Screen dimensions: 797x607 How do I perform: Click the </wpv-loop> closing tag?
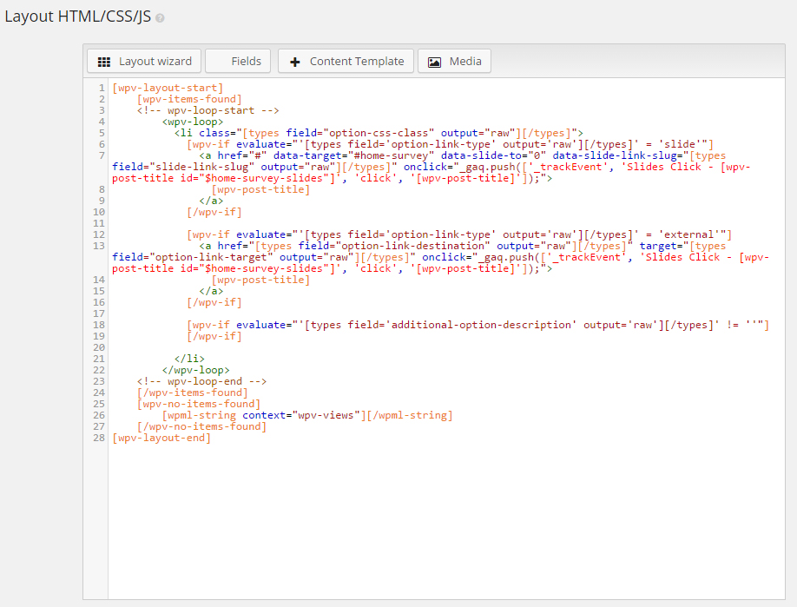click(x=195, y=370)
